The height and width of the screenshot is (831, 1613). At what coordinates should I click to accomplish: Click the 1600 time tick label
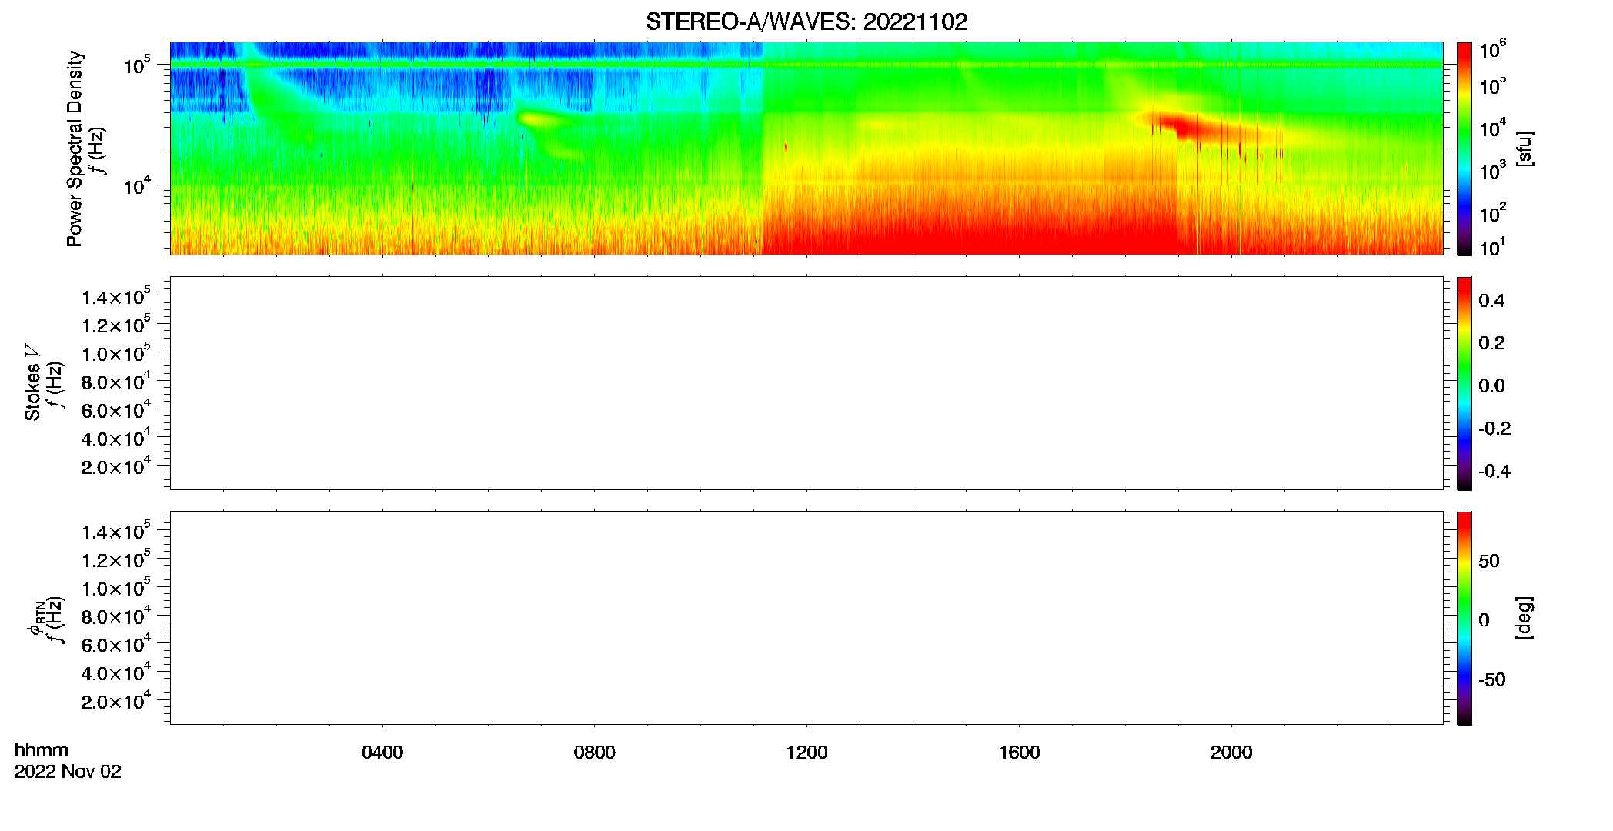(1019, 753)
